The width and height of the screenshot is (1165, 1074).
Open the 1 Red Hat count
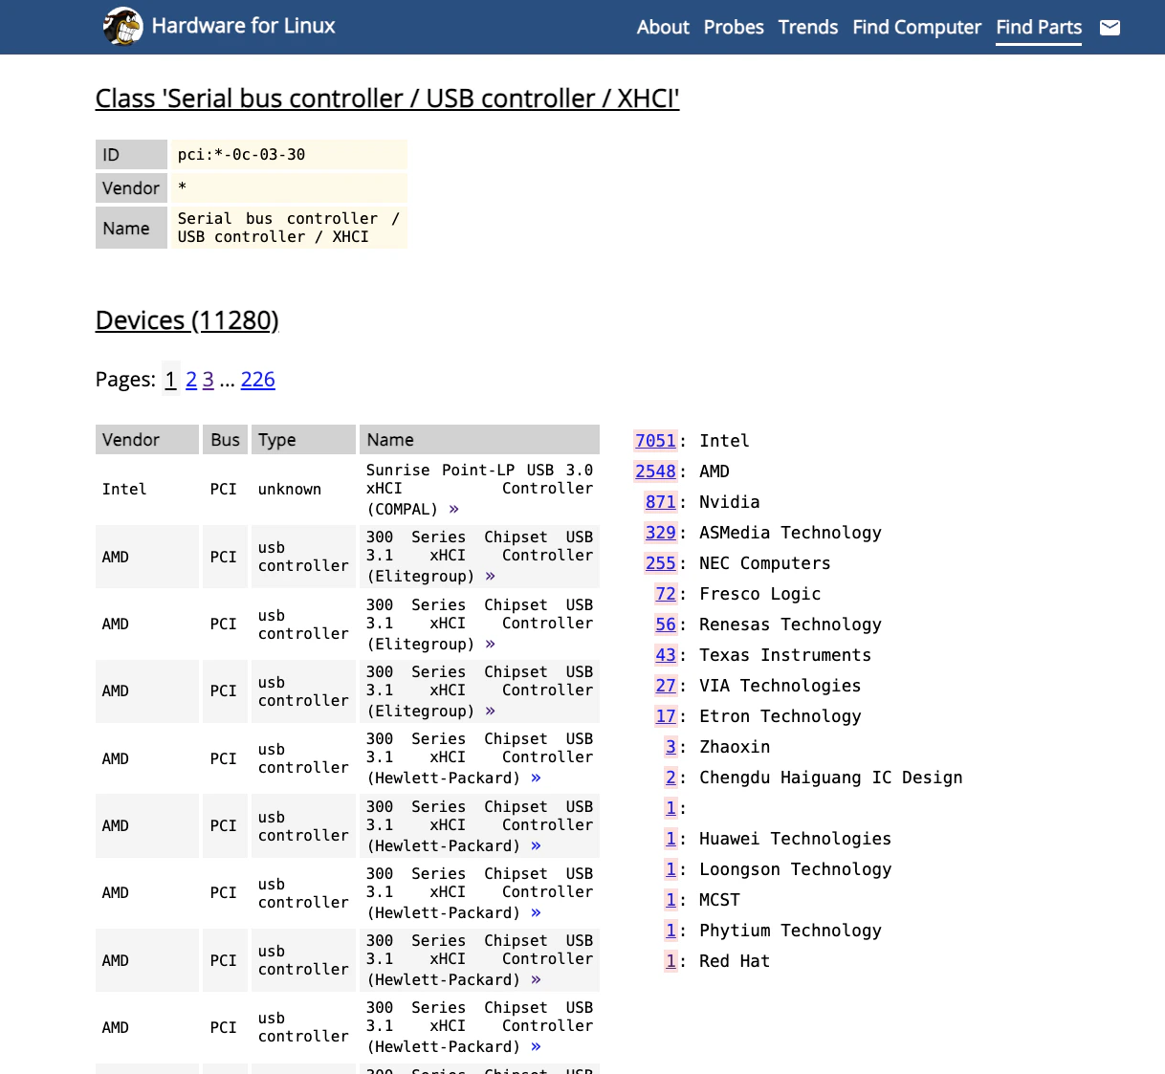670,961
